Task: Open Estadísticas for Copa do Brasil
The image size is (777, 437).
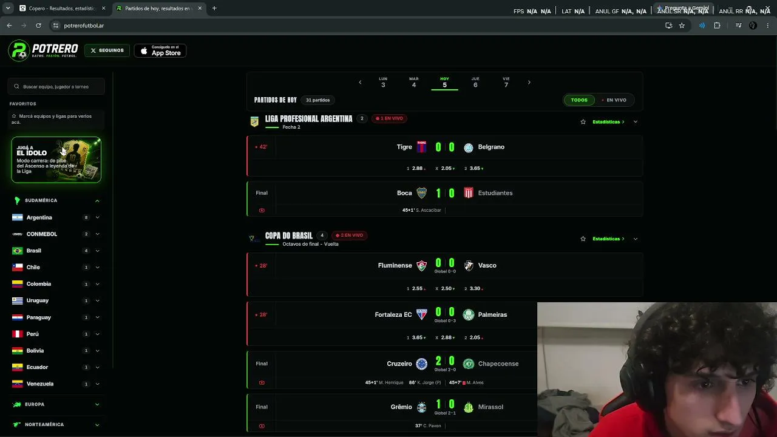Action: coord(608,239)
